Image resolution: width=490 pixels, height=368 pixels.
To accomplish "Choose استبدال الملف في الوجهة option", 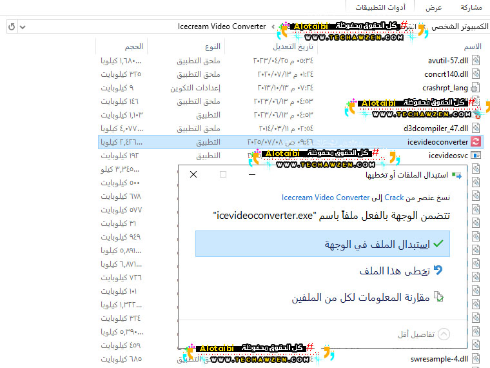I will coord(322,244).
